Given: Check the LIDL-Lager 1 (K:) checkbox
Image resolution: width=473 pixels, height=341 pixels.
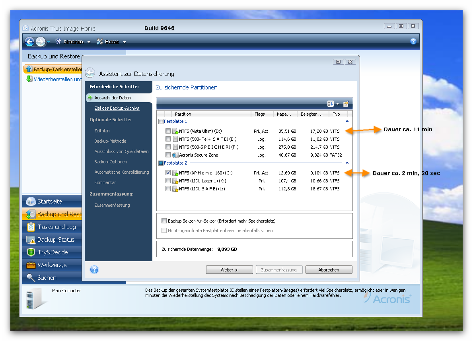Looking at the screenshot, I should point(168,181).
